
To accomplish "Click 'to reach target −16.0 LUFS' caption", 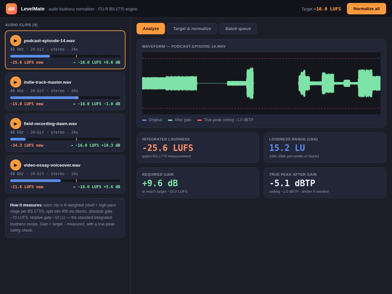I will pyautogui.click(x=165, y=191).
